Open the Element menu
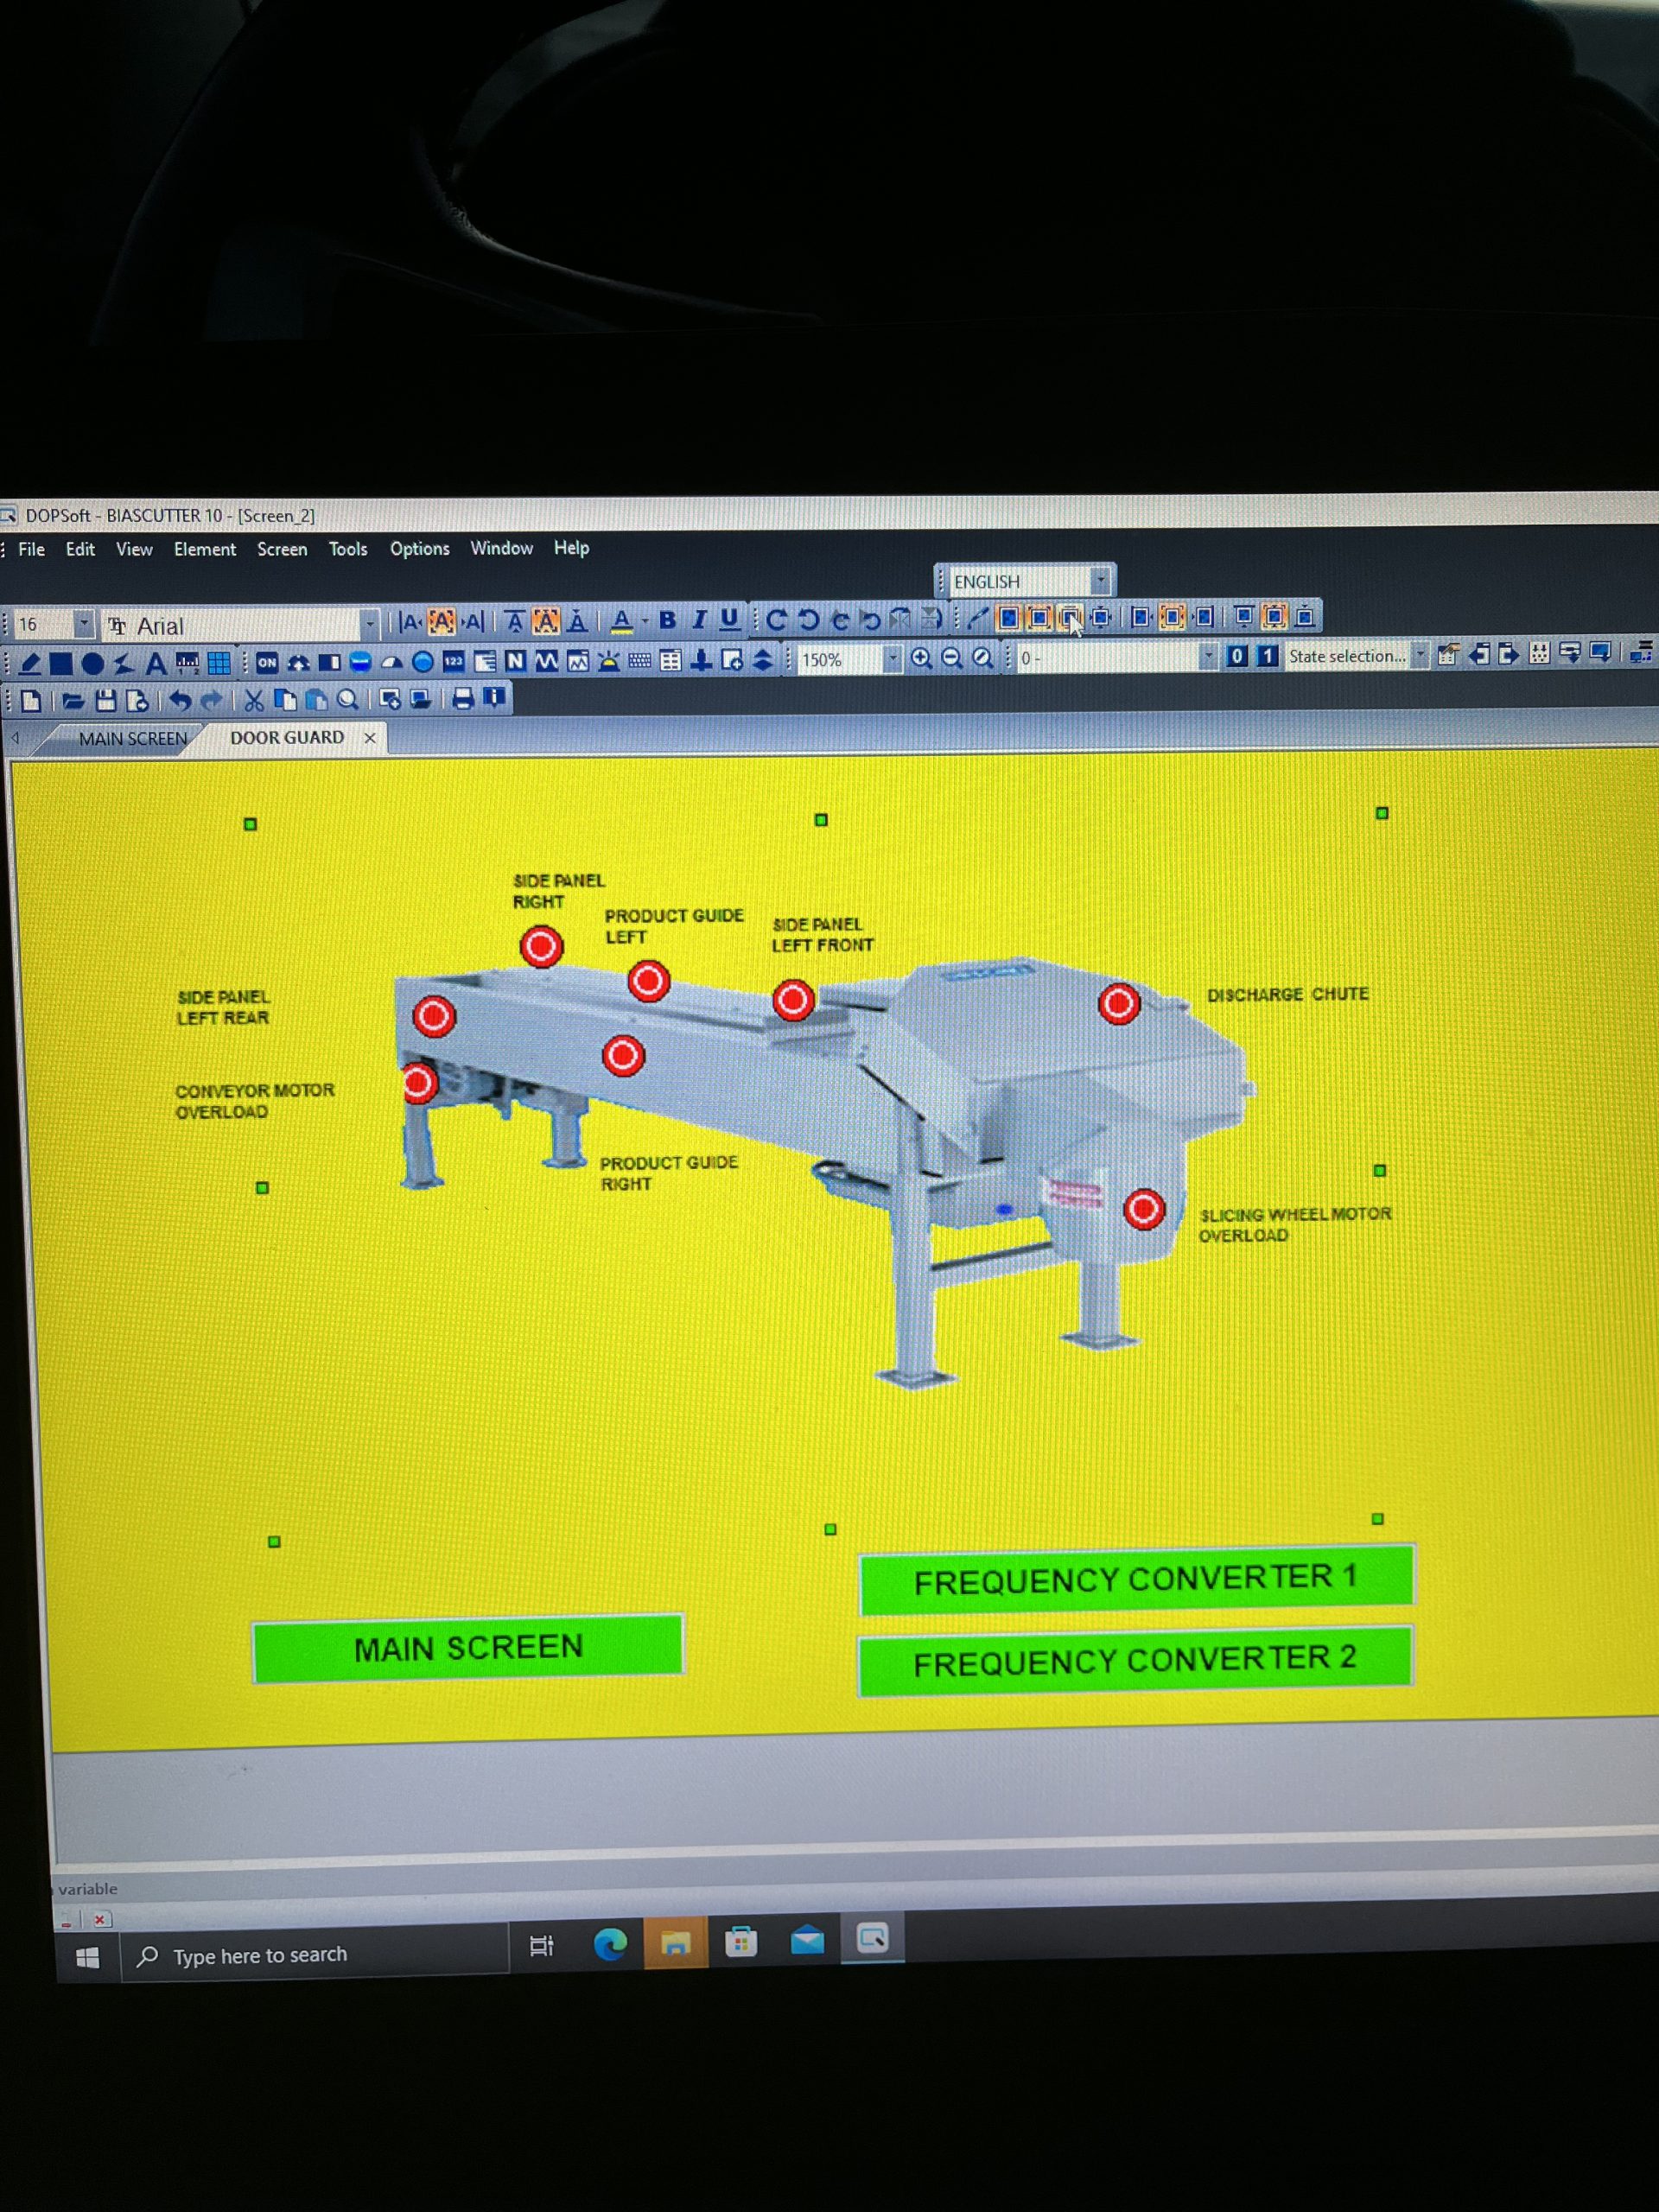This screenshot has height=2212, width=1659. click(204, 549)
